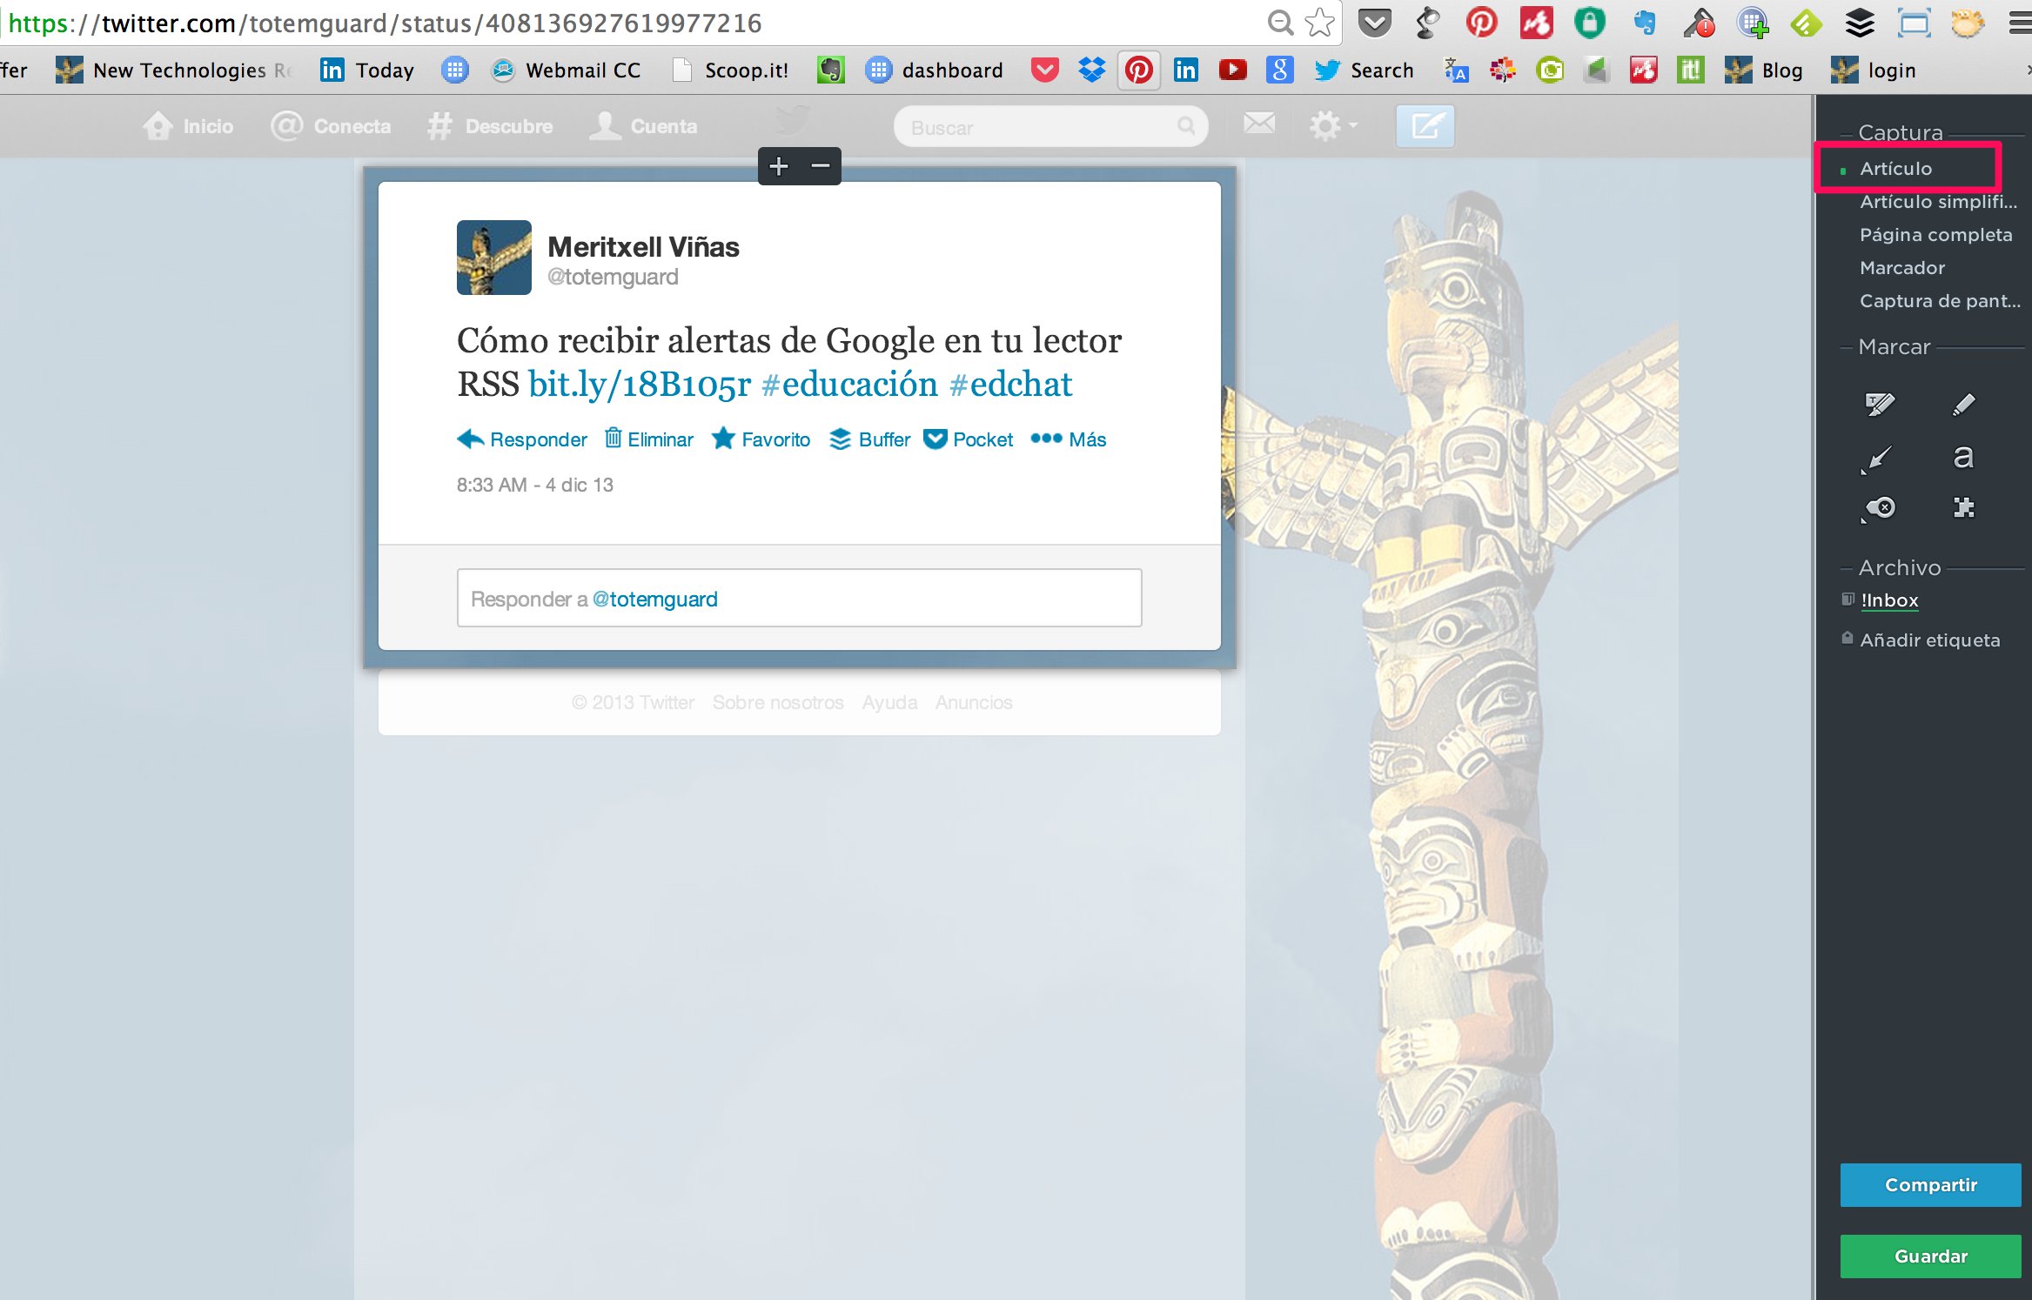Screen dimensions: 2032x1300
Task: Click the Buffer stack extension icon
Action: 1860,23
